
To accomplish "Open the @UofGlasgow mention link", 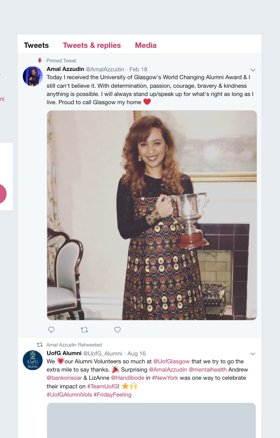I will point(171,361).
